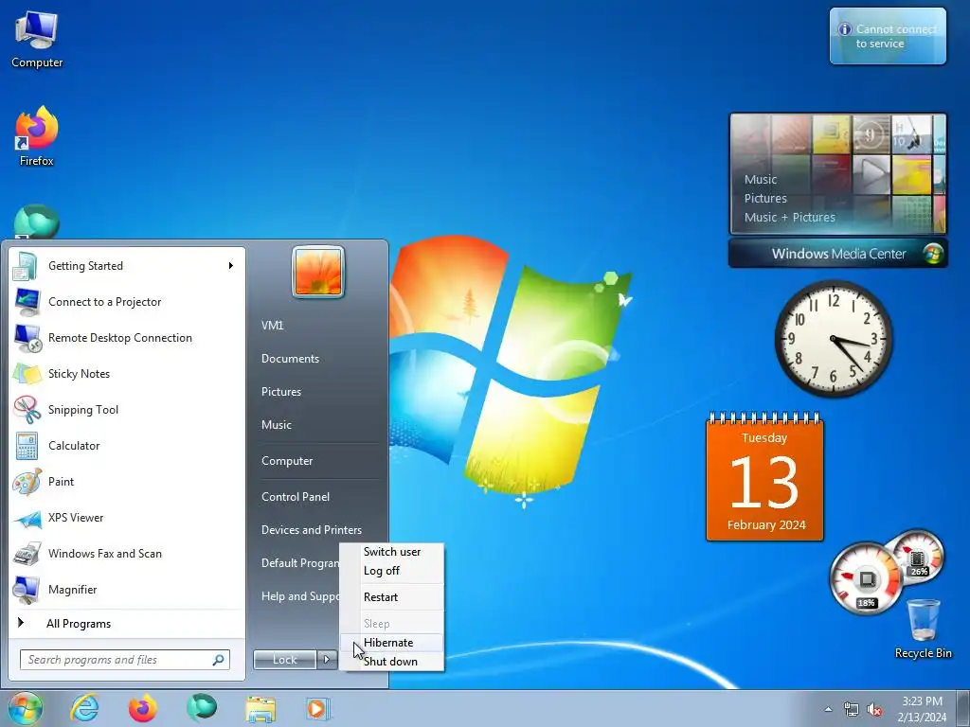Select the Computer desktop icon
Viewport: 970px width, 727px height.
coord(37,40)
